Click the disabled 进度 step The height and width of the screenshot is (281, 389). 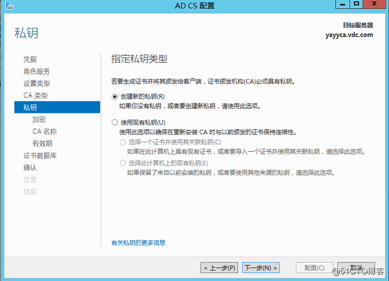(x=30, y=180)
